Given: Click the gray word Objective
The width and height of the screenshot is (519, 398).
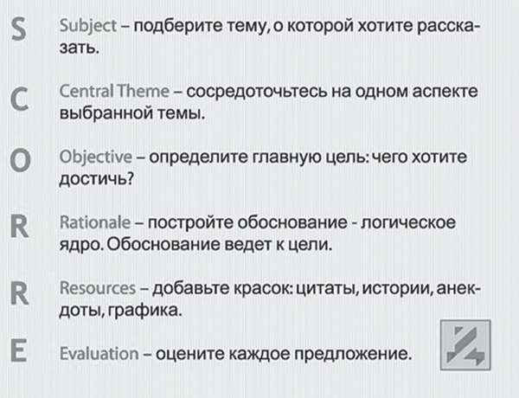Looking at the screenshot, I should [95, 157].
